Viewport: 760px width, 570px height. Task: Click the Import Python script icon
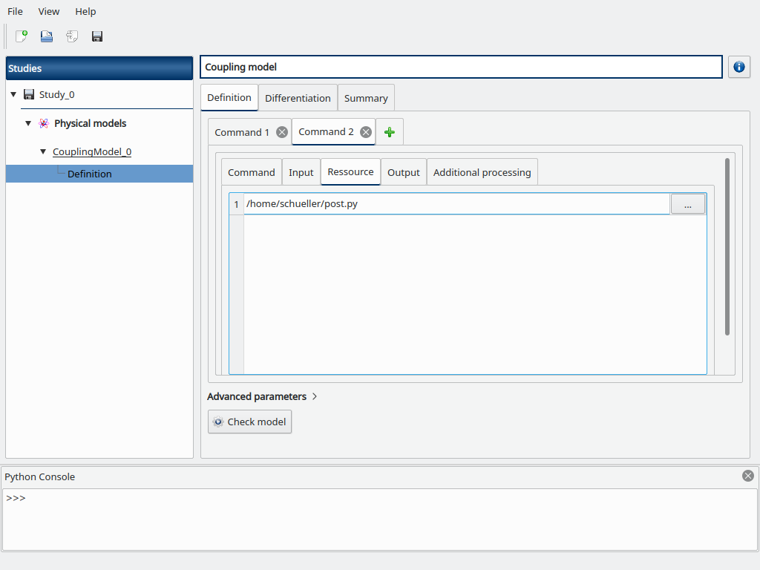click(x=72, y=36)
